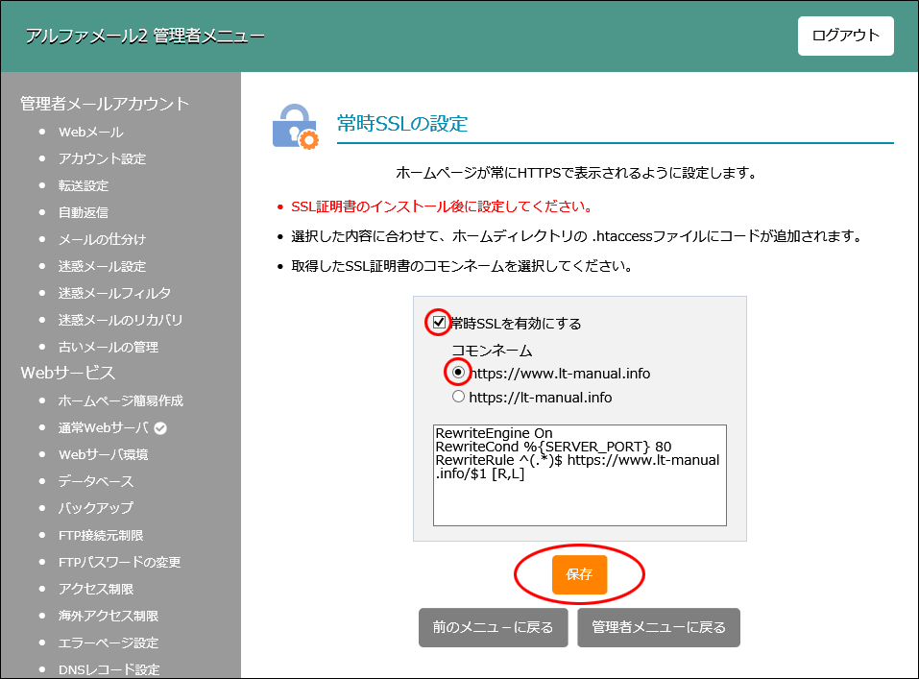Open 迷惑メールのリカバリ in the sidebar
Screen dimensions: 919x679
click(120, 320)
